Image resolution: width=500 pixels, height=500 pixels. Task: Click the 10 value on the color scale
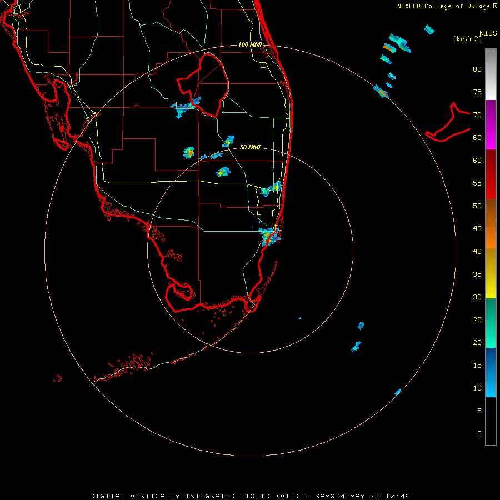[477, 388]
